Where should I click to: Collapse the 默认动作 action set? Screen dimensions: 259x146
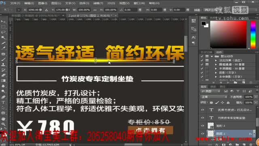212,56
